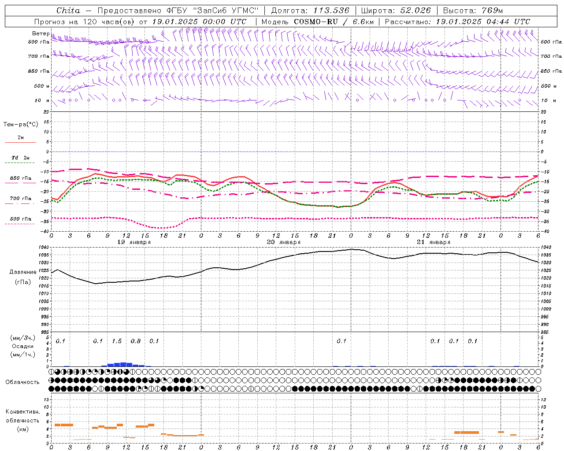This screenshot has height=451, width=564.
Task: Click the "Модель COSMO-RU / 6.6км" model label
Action: pos(318,22)
